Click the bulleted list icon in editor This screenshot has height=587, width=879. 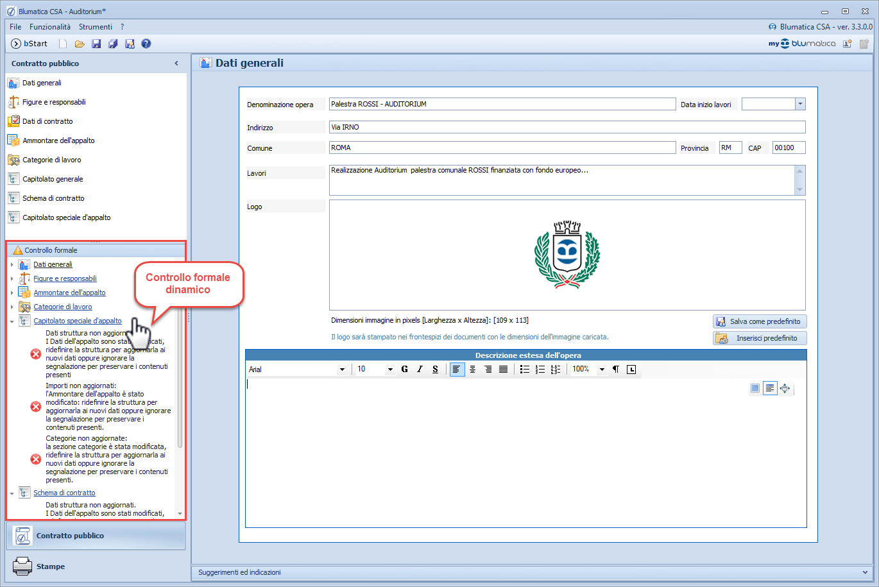click(x=524, y=369)
